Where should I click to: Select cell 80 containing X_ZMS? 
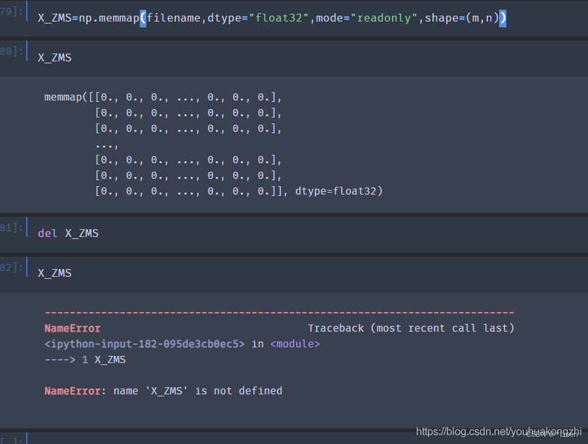[x=308, y=57]
